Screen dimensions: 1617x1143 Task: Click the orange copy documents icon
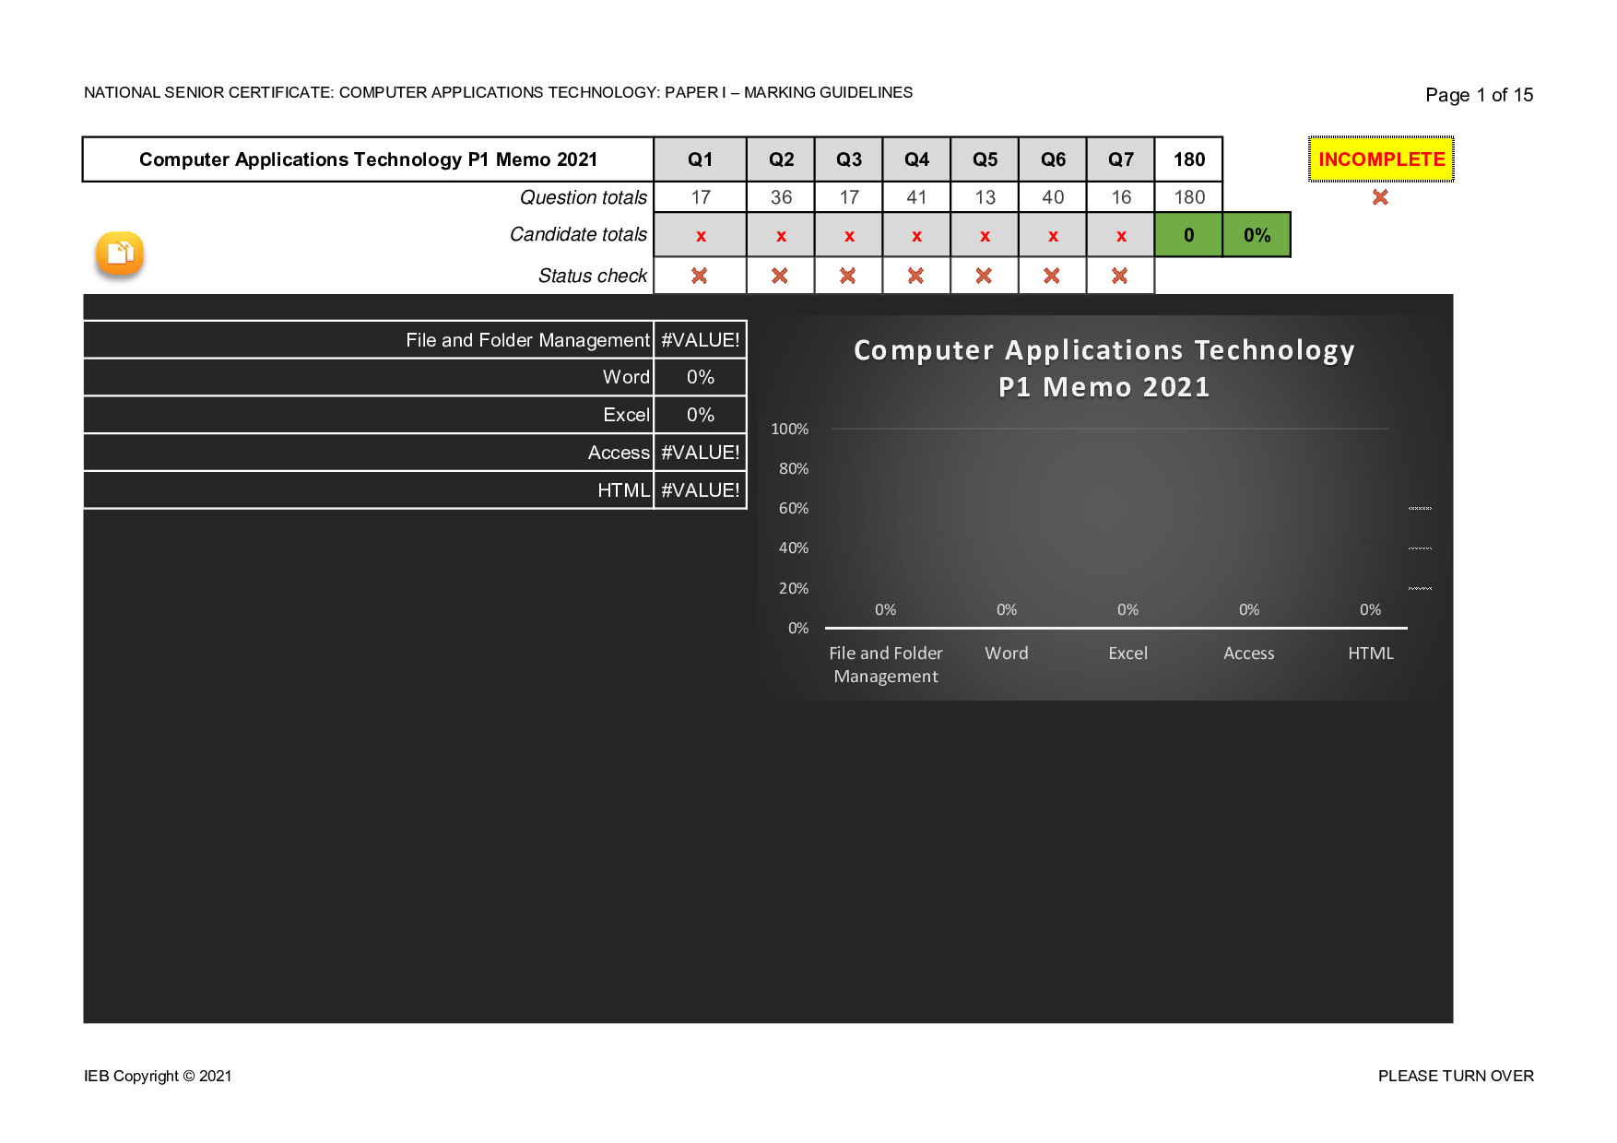[x=120, y=253]
